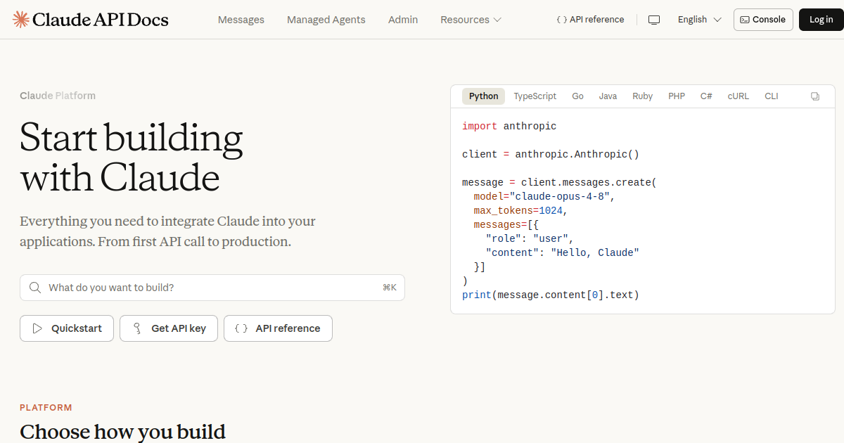Click the play icon on Quickstart button
Viewport: 844px width, 443px height.
pos(37,328)
